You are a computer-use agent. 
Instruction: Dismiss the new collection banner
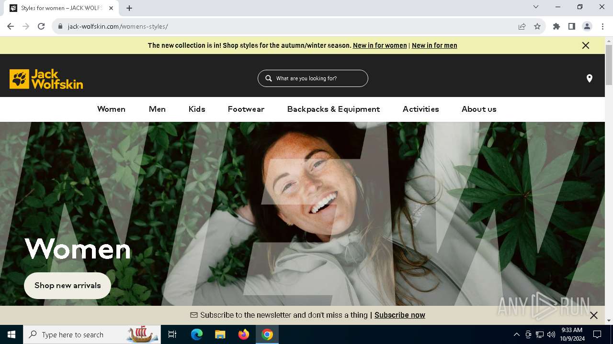click(x=585, y=45)
